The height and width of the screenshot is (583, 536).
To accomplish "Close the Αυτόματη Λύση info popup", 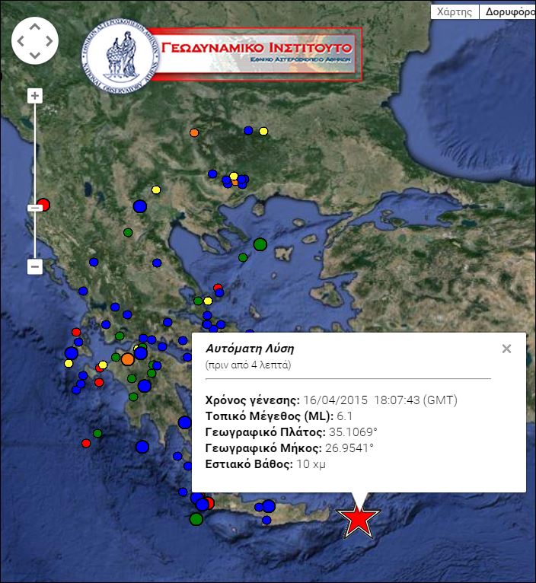I will pos(506,349).
